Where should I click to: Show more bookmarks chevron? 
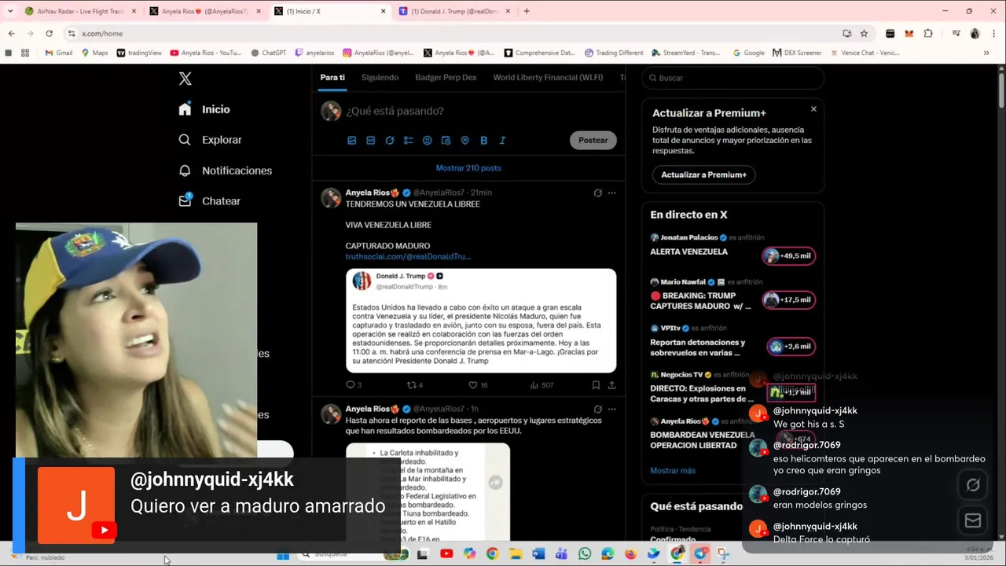click(x=986, y=53)
